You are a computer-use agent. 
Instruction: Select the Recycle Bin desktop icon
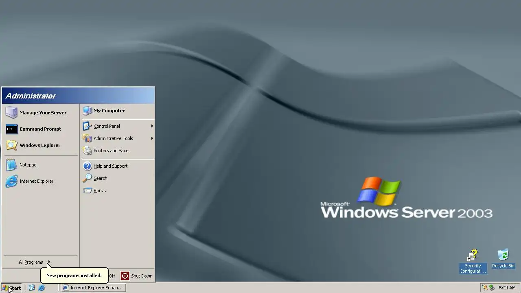[503, 259]
